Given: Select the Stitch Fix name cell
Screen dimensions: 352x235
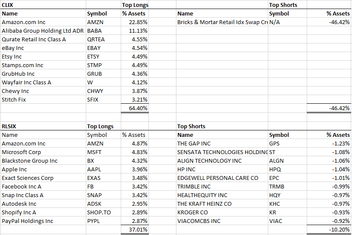Looking at the screenshot, I should pyautogui.click(x=14, y=99).
